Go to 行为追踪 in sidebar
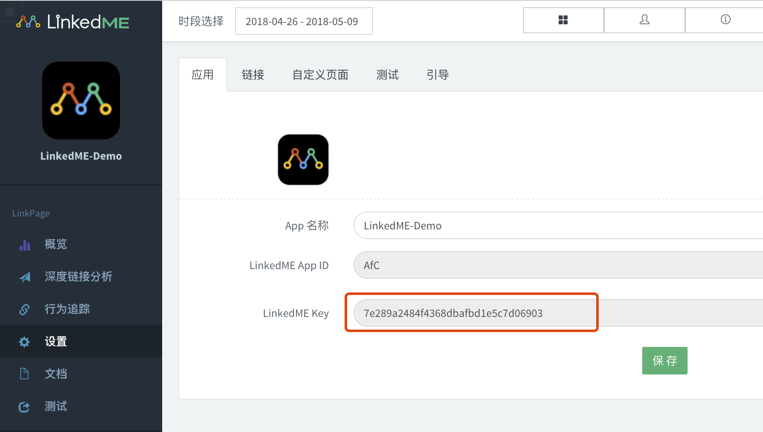 (x=81, y=309)
